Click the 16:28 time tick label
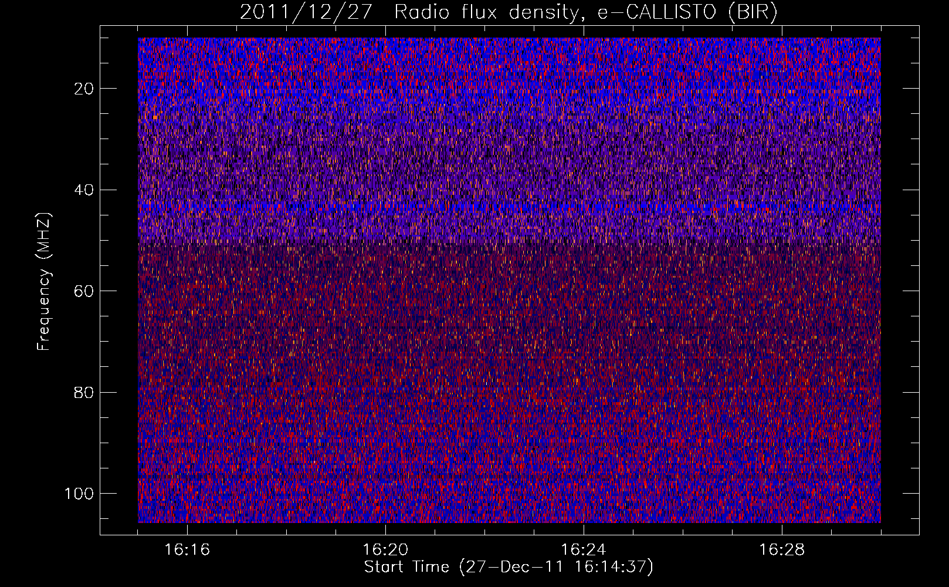This screenshot has height=587, width=949. [x=782, y=550]
